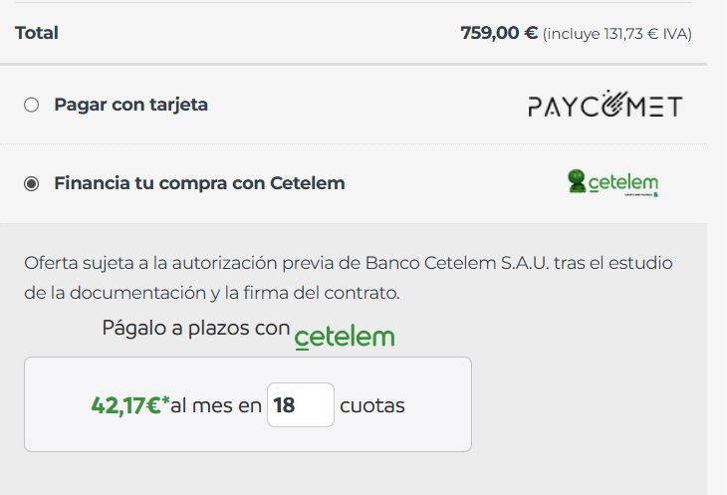Click the PAYCOMET payment logo

[605, 106]
